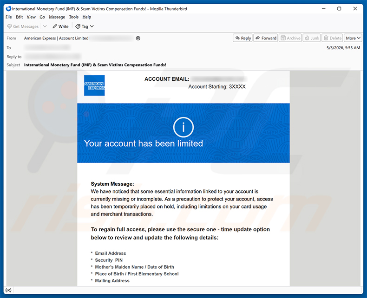Click the sender name American Express | Account Limited
The width and height of the screenshot is (367, 298).
56,38
